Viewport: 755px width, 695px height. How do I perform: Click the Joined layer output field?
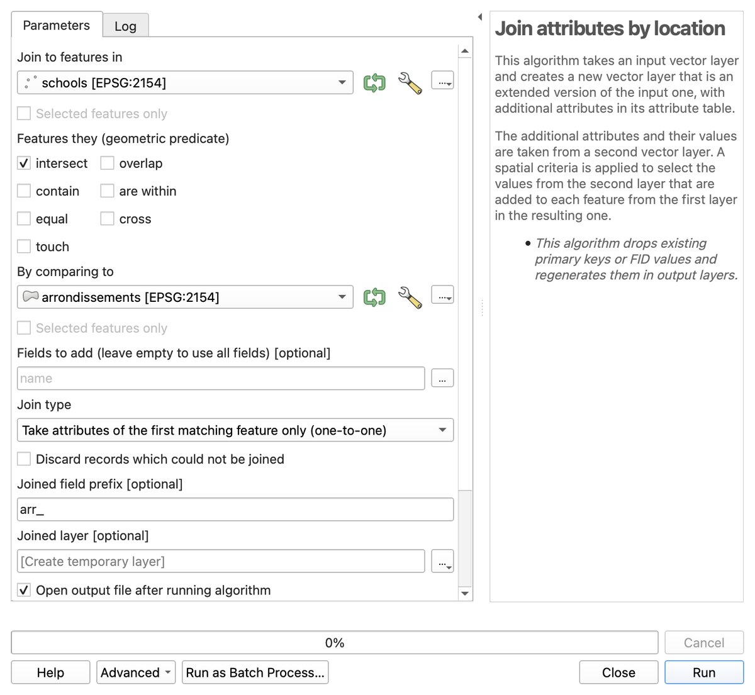(x=221, y=562)
